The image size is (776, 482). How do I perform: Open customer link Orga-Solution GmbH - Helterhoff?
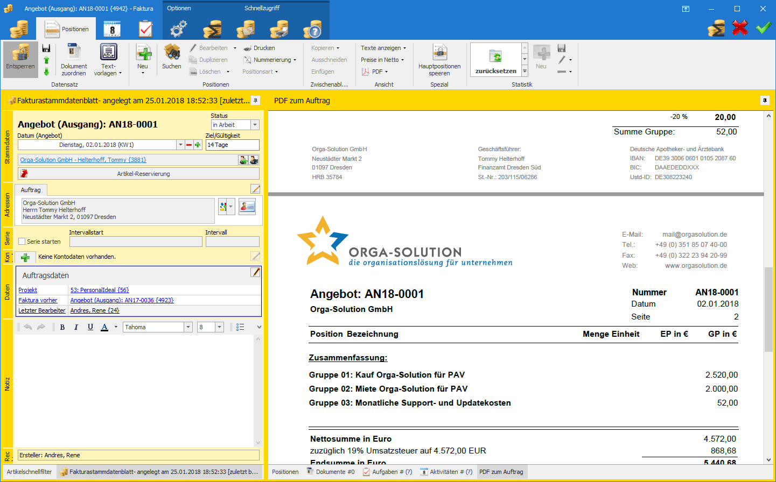click(x=83, y=160)
